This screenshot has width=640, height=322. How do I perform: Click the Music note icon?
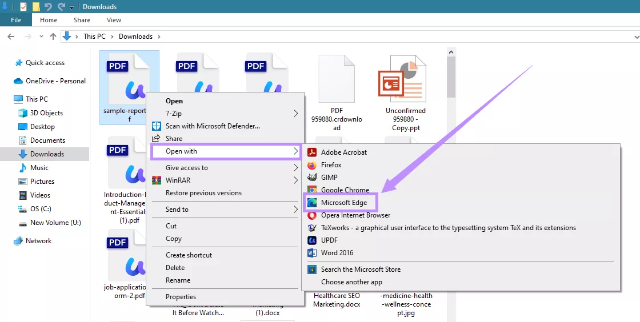click(23, 167)
